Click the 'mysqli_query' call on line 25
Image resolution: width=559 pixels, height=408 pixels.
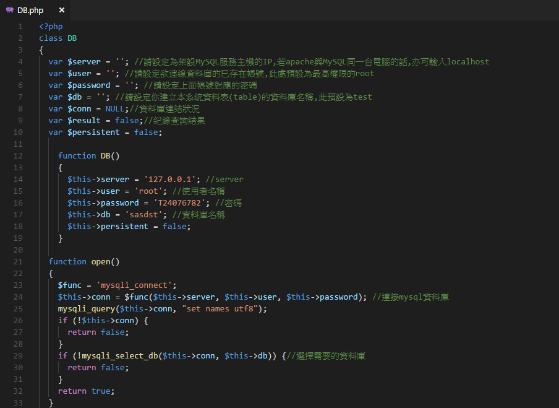[x=87, y=309]
